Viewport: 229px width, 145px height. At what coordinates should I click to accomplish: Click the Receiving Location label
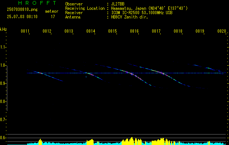click(x=85, y=8)
